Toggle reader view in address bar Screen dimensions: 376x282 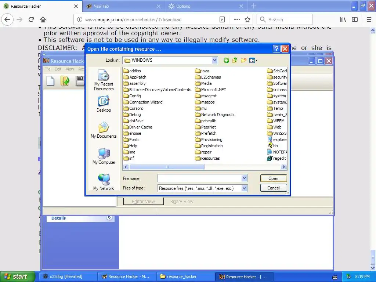(222, 19)
